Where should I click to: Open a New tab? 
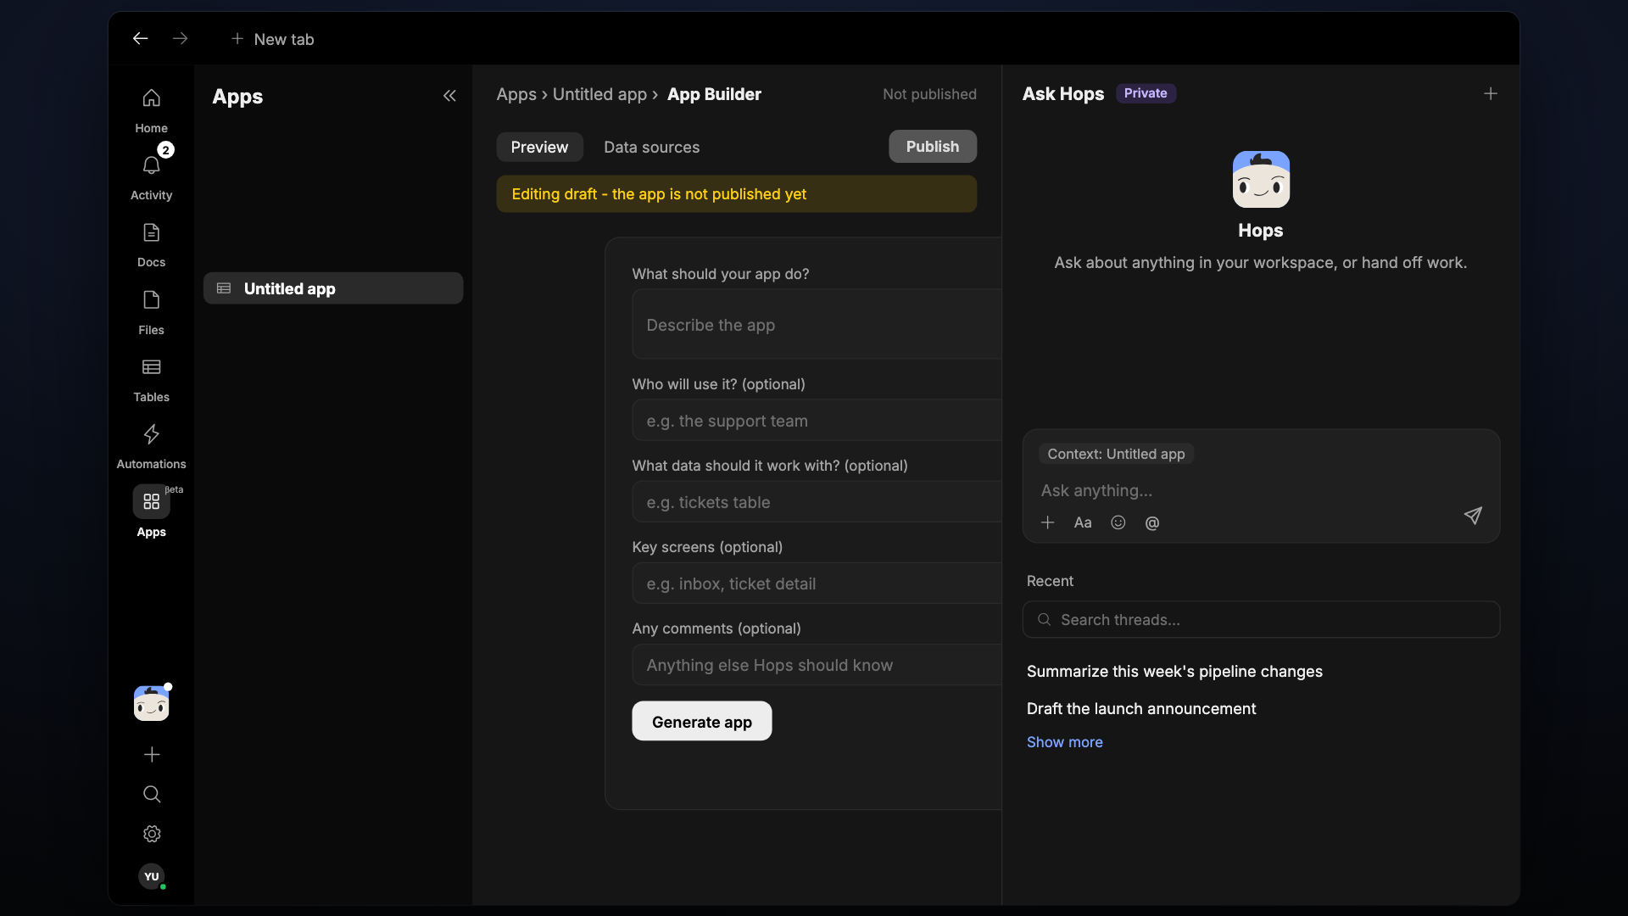point(273,39)
